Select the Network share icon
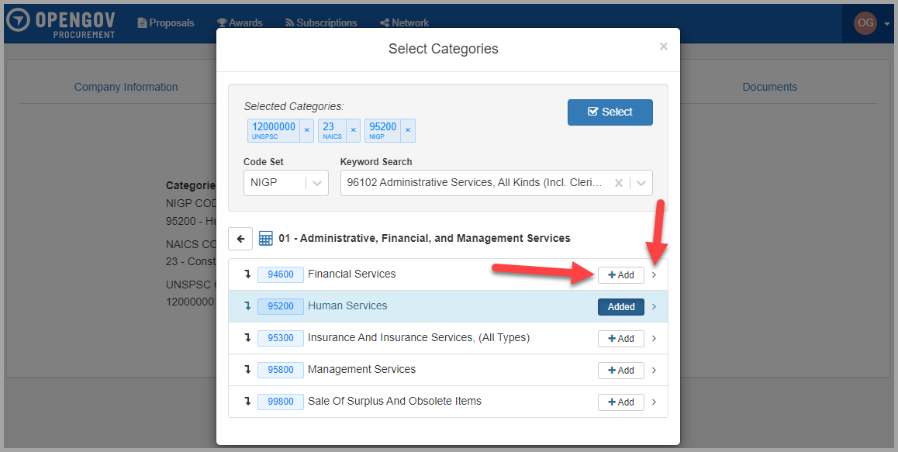This screenshot has height=452, width=898. [385, 22]
